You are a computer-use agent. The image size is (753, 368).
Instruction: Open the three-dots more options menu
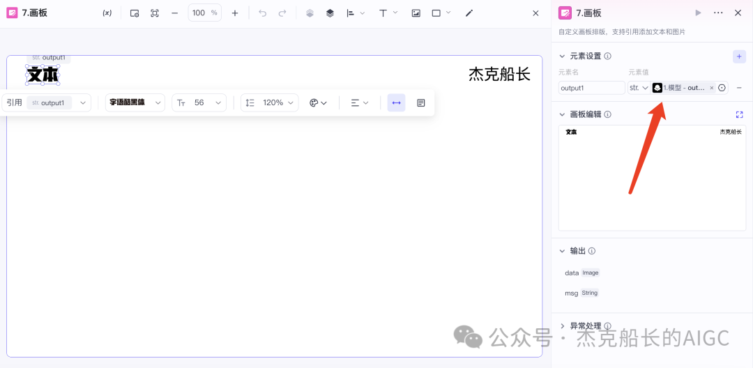click(718, 13)
